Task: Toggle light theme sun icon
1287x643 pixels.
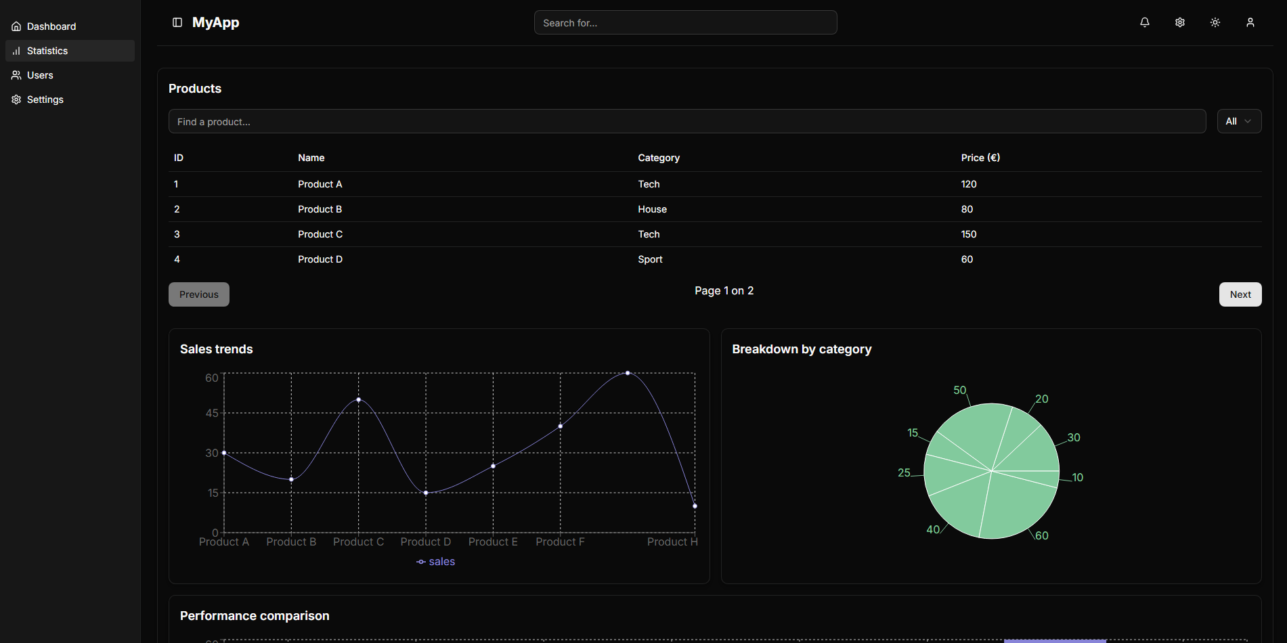Action: coord(1215,22)
